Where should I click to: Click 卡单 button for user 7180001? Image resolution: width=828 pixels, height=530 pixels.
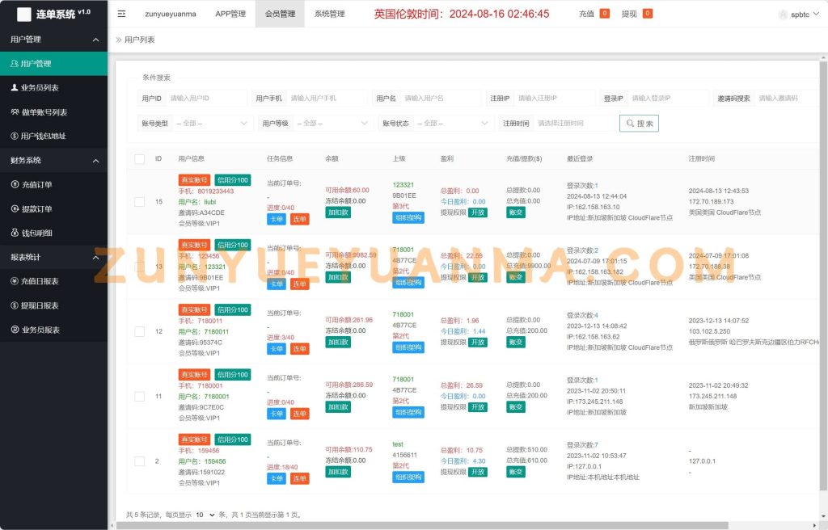pos(277,414)
